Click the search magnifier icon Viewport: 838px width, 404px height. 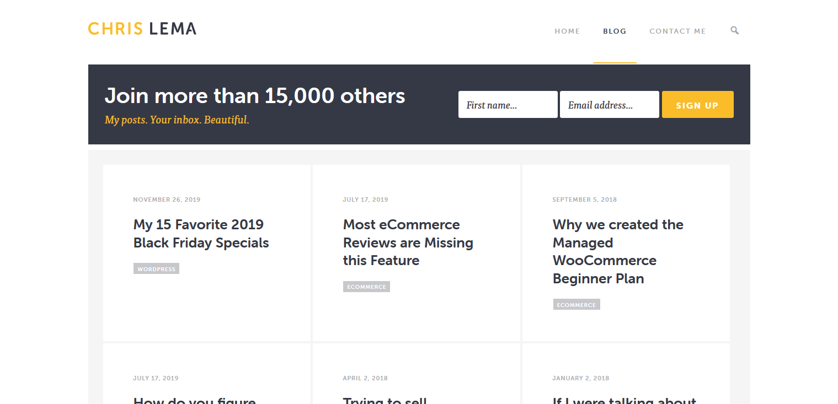(734, 31)
